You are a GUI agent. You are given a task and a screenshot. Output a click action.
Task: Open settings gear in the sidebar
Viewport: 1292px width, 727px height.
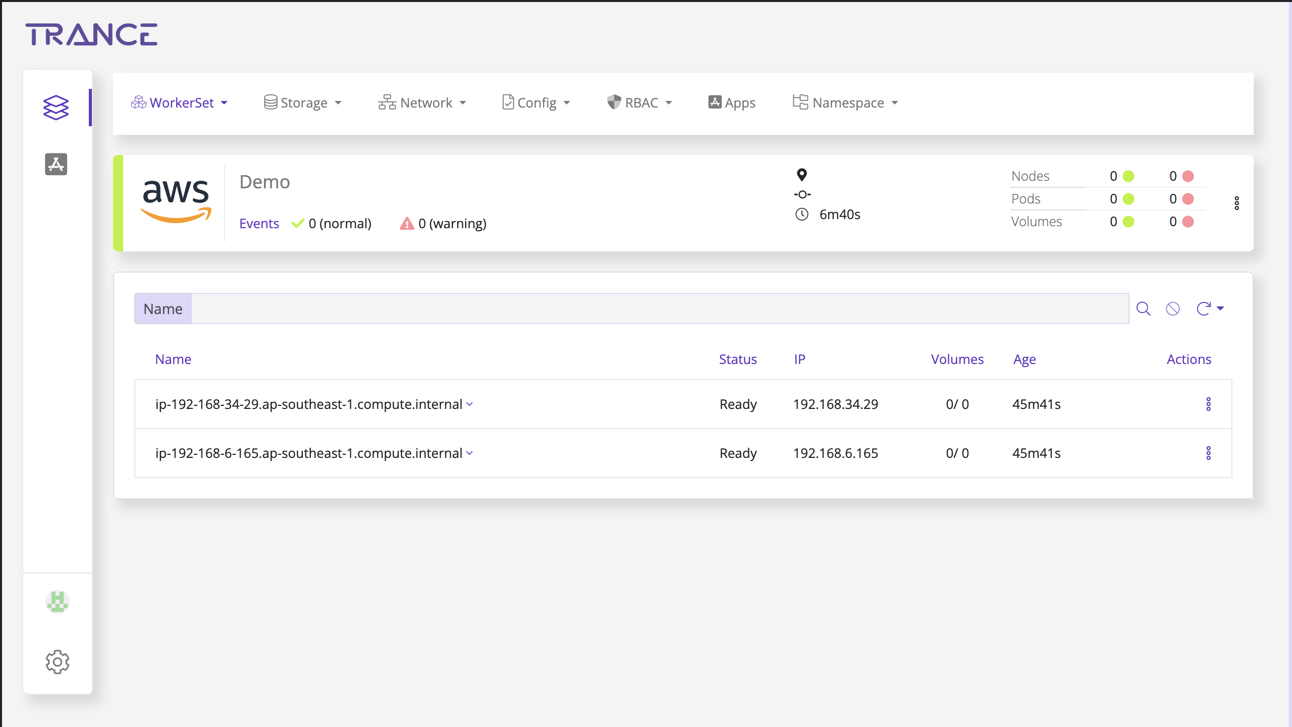tap(57, 661)
